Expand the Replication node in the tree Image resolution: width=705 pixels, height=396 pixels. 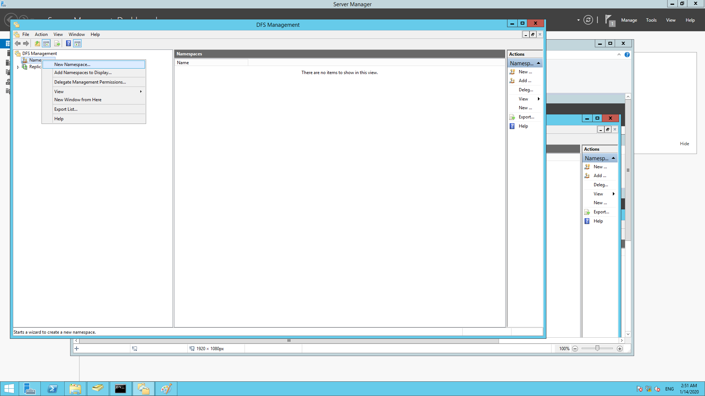[18, 67]
